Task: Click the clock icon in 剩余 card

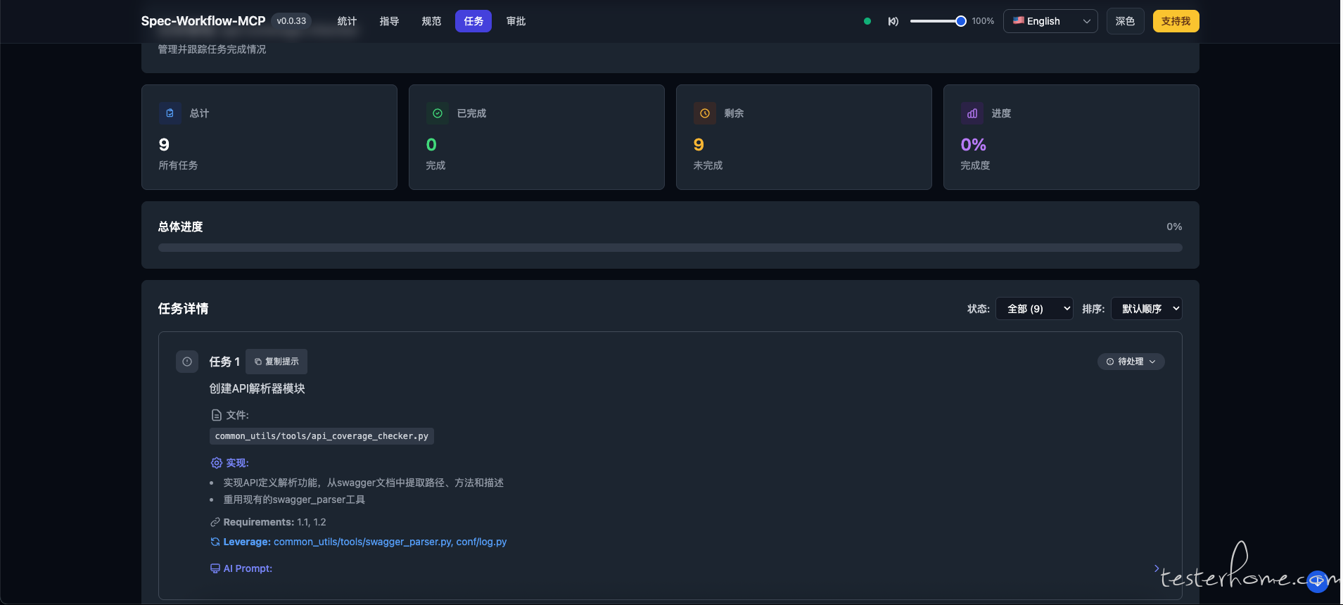Action: pyautogui.click(x=704, y=113)
